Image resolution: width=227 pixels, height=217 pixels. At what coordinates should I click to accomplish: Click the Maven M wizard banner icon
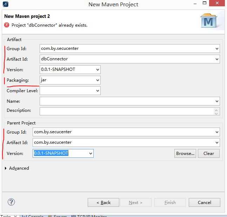click(x=209, y=21)
